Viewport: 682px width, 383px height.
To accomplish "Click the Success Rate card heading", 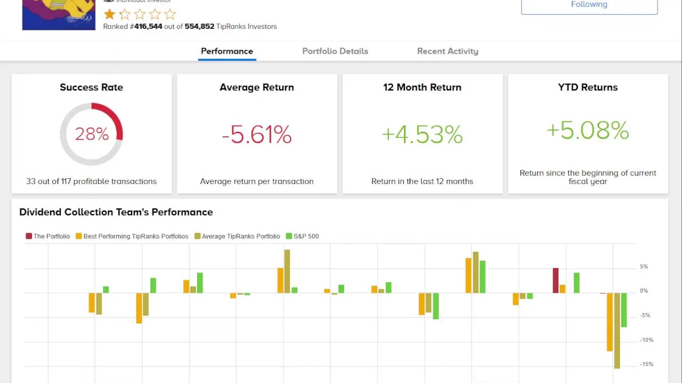I will [92, 87].
